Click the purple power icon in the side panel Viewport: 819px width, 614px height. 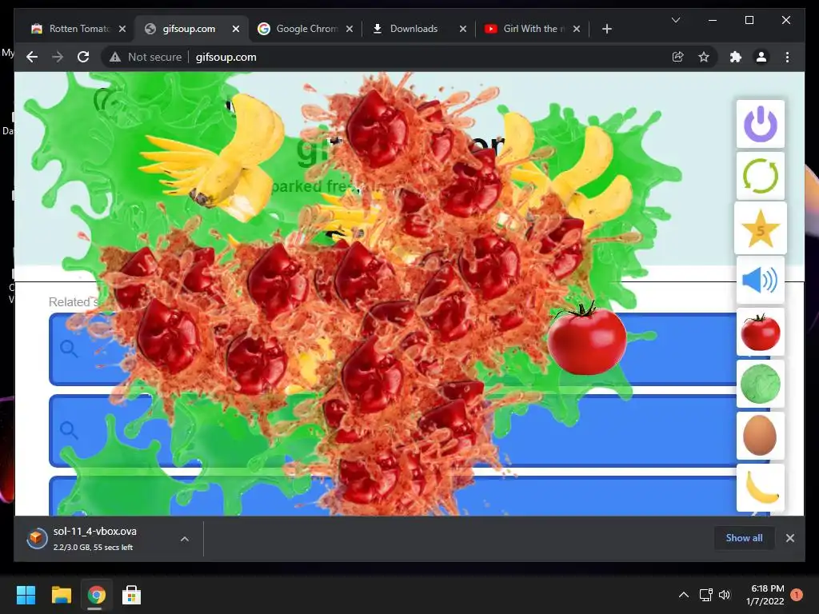coord(761,124)
